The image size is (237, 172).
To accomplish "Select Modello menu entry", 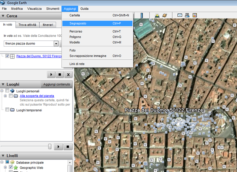I will pyautogui.click(x=97, y=42).
